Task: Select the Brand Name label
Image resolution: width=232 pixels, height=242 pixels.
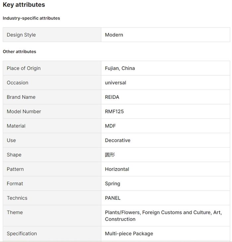Action: [x=21, y=97]
